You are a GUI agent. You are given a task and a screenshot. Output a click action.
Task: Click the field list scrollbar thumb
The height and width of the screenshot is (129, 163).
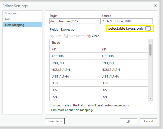[150, 49]
